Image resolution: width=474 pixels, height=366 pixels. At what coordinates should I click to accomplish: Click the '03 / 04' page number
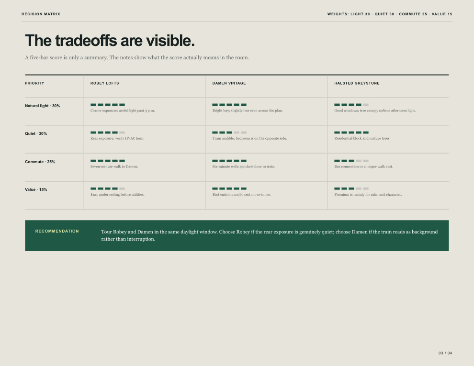445,353
